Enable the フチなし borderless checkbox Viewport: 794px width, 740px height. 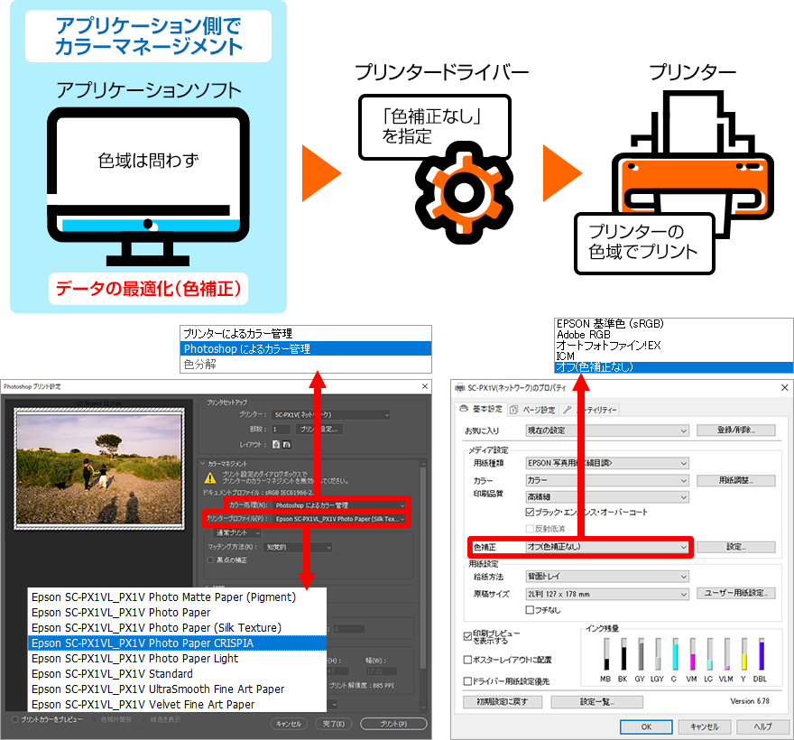[531, 610]
